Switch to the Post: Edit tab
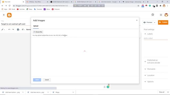170x95 pixels. [x=12, y=2]
